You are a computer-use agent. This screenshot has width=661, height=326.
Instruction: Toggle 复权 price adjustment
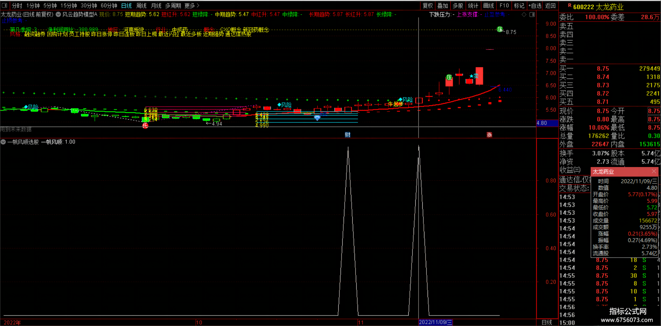tap(428, 6)
